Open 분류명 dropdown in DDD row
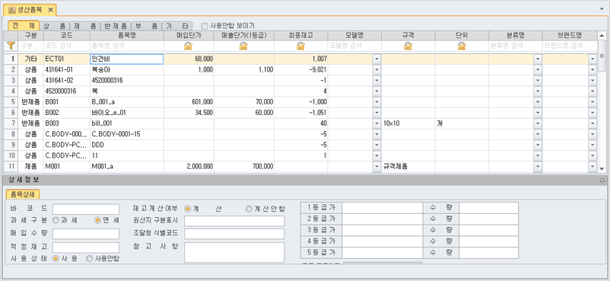Image resolution: width=610 pixels, height=281 pixels. coord(538,145)
